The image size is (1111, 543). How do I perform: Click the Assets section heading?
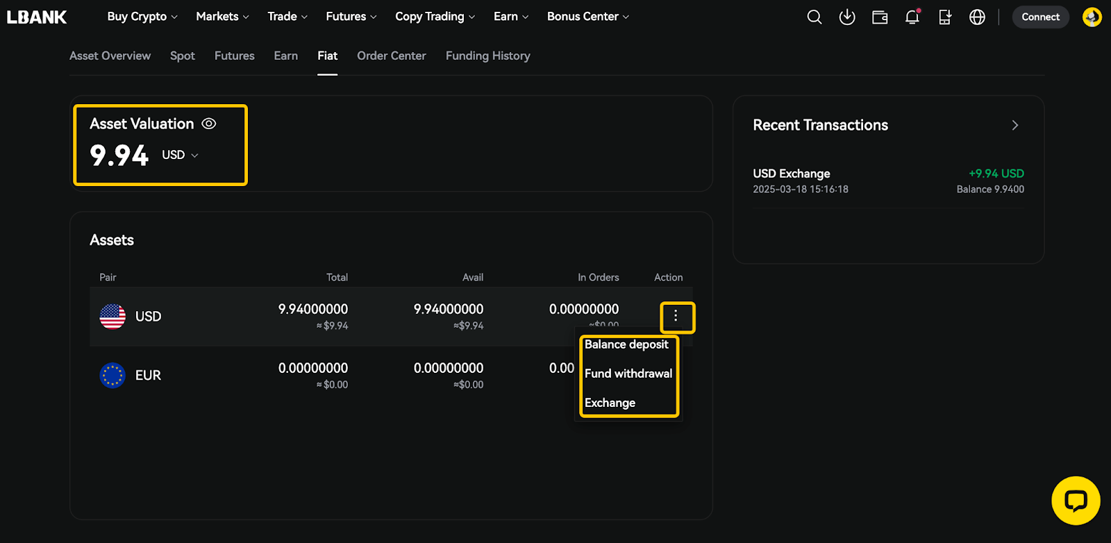pyautogui.click(x=112, y=240)
